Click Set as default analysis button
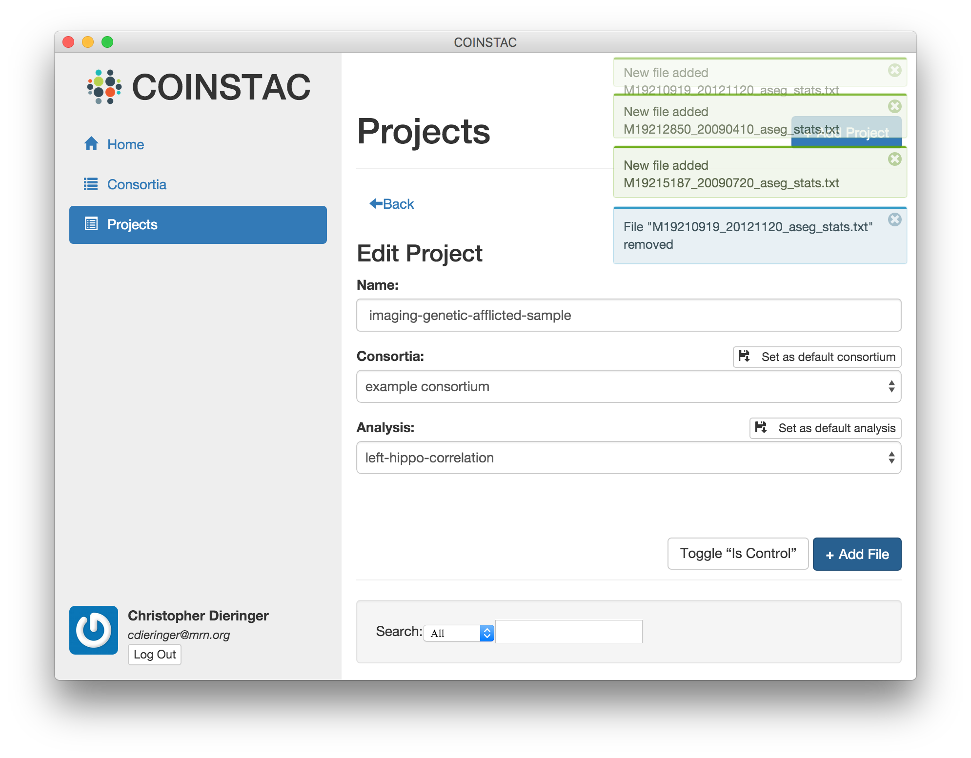Viewport: 971px width, 758px height. click(x=825, y=428)
